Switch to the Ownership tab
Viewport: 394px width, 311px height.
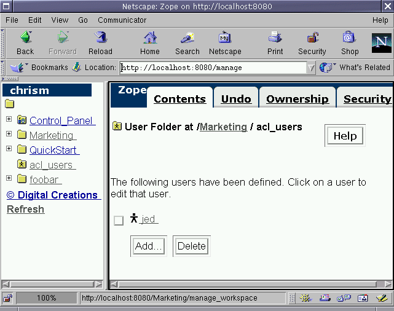pos(297,99)
